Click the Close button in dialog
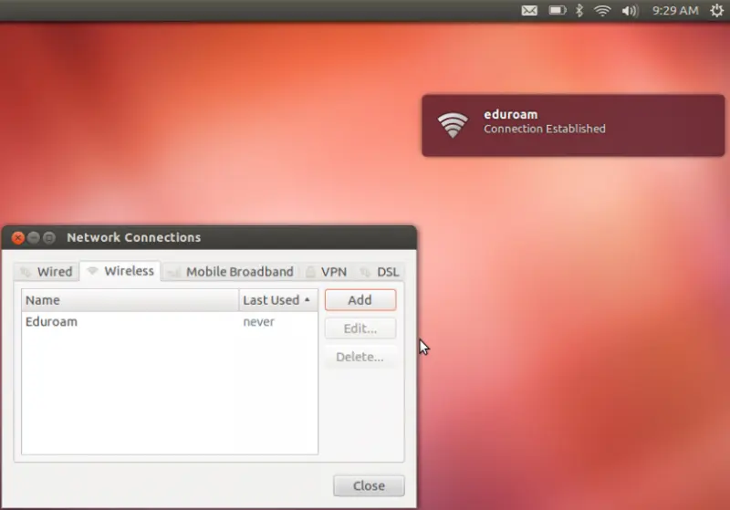Screen dimensions: 730x510 [x=369, y=485]
